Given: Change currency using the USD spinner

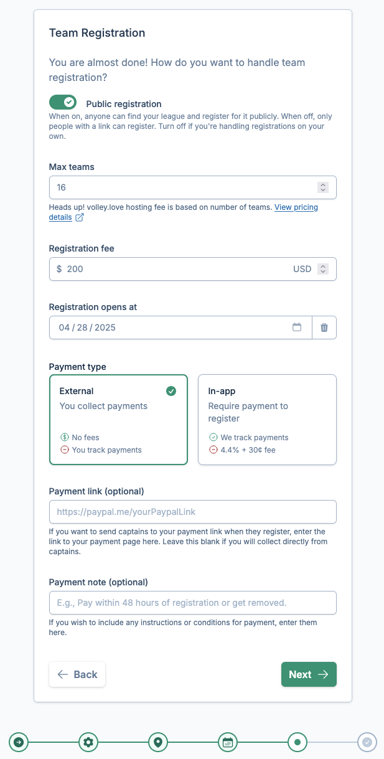Looking at the screenshot, I should click(x=322, y=268).
